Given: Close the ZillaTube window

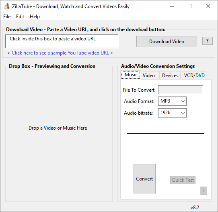Looking at the screenshot, I should [208, 6].
